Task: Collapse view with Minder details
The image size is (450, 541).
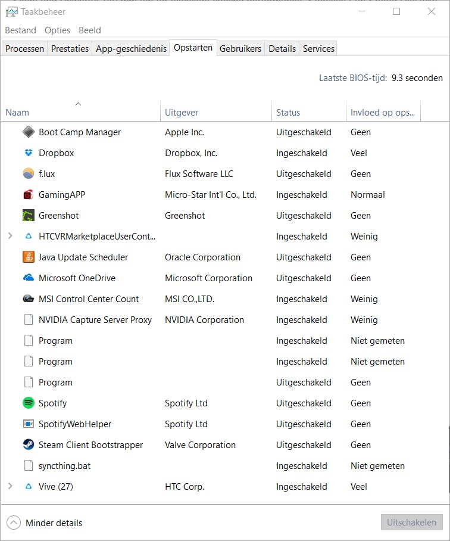Action: tap(45, 523)
